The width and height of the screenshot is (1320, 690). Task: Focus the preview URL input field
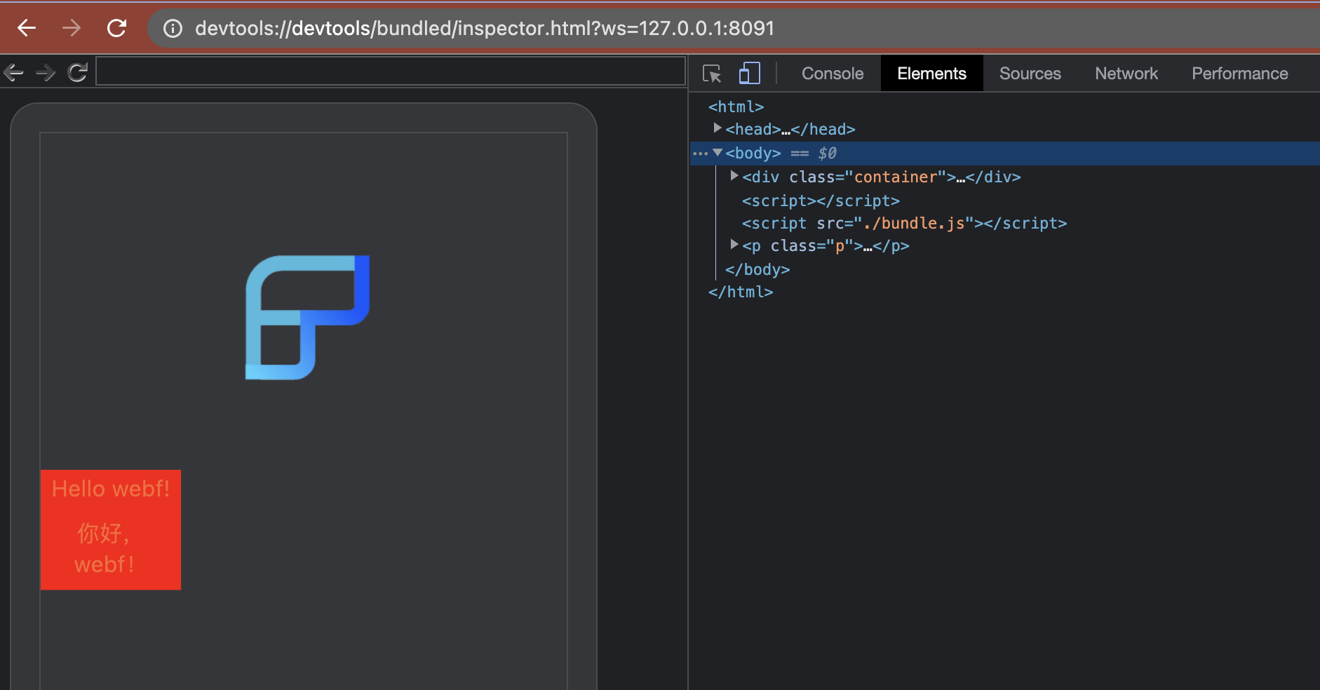pyautogui.click(x=391, y=72)
